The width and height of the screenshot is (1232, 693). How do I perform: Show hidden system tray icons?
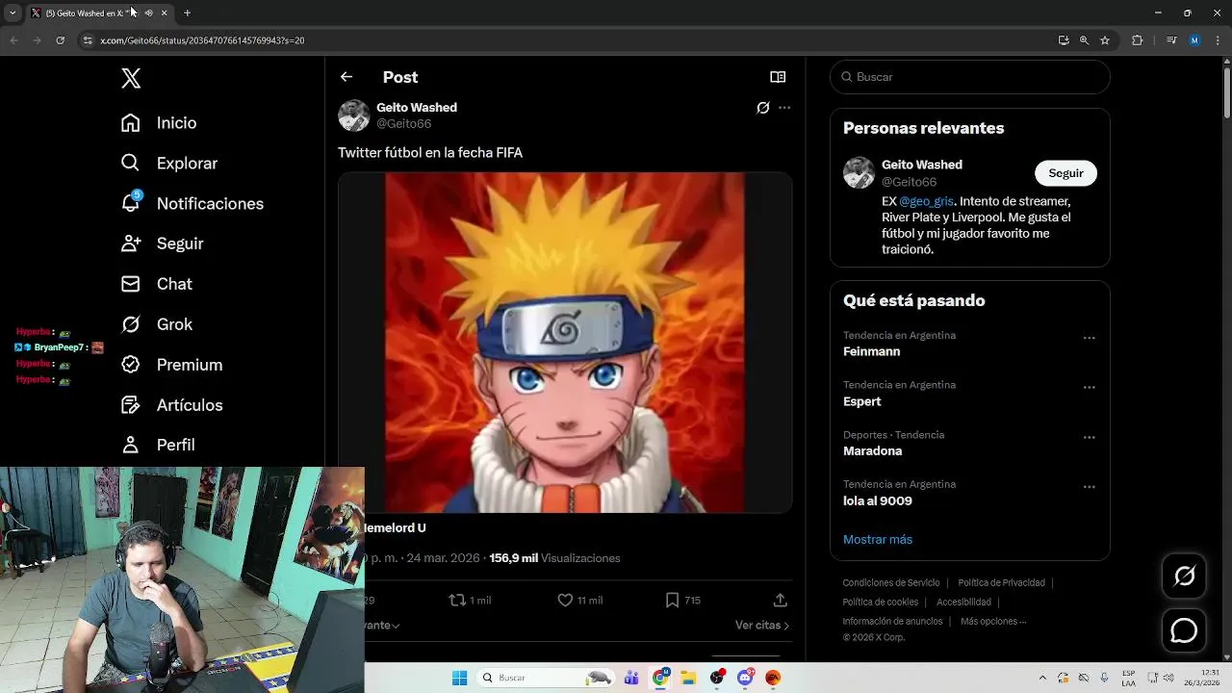pos(1042,678)
